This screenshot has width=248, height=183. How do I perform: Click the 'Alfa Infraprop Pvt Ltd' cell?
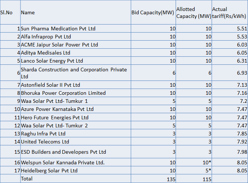(x=76, y=37)
